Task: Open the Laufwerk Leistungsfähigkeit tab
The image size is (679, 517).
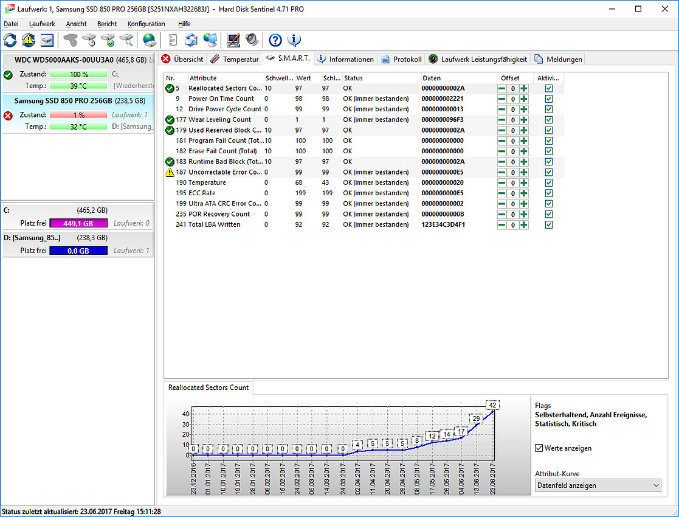Action: [478, 59]
